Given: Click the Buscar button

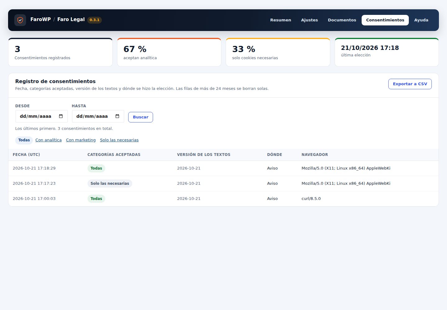Looking at the screenshot, I should [x=141, y=117].
